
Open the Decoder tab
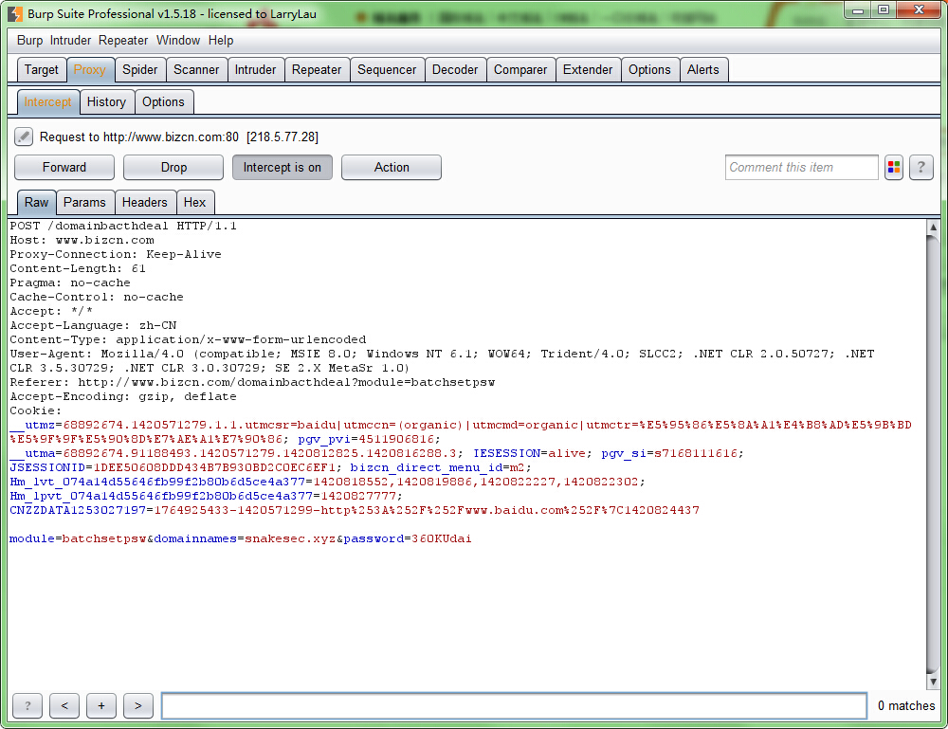click(x=455, y=69)
